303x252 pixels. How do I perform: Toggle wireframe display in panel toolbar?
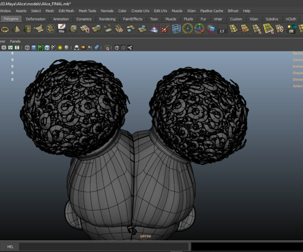coord(27,47)
